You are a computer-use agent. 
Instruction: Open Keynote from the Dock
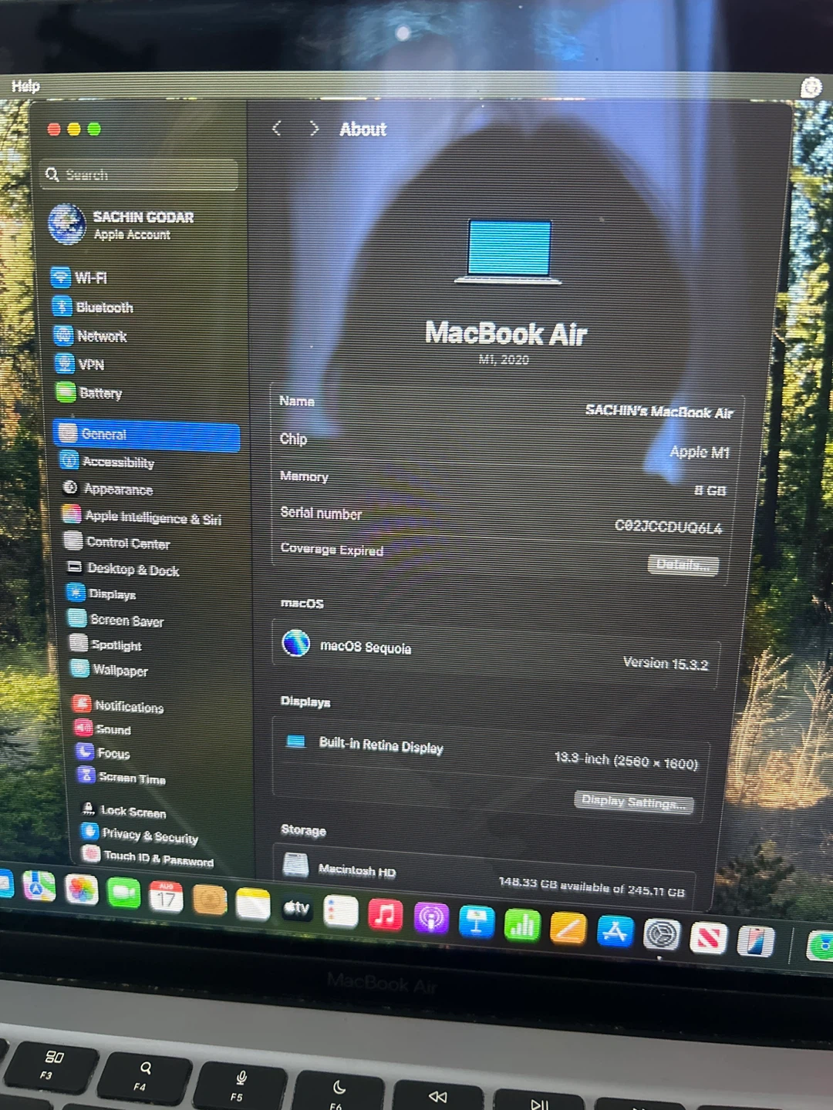pyautogui.click(x=477, y=922)
